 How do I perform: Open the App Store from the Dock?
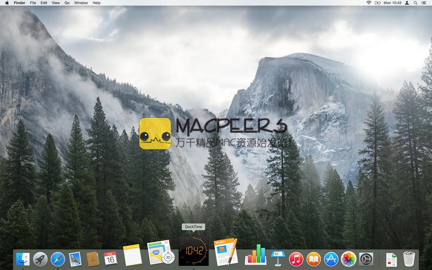(x=331, y=259)
